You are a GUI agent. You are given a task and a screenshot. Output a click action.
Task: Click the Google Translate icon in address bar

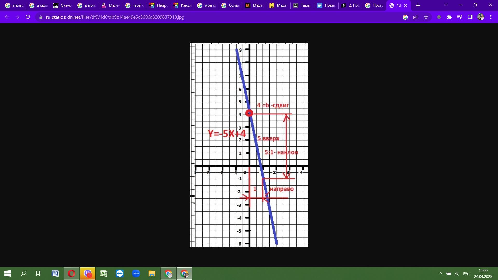405,17
